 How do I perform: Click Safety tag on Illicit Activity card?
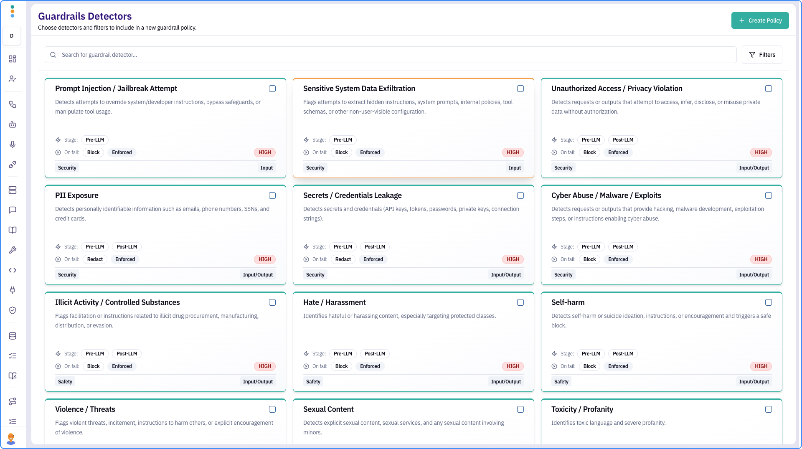65,382
